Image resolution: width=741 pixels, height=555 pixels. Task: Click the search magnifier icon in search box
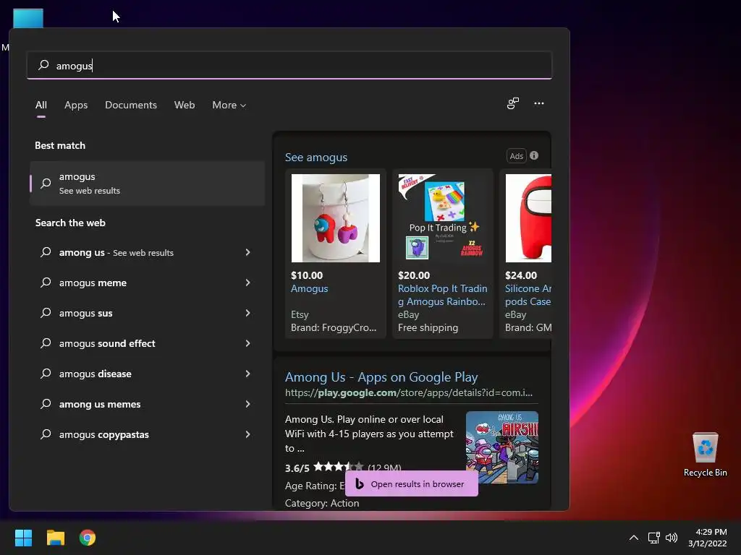[43, 64]
